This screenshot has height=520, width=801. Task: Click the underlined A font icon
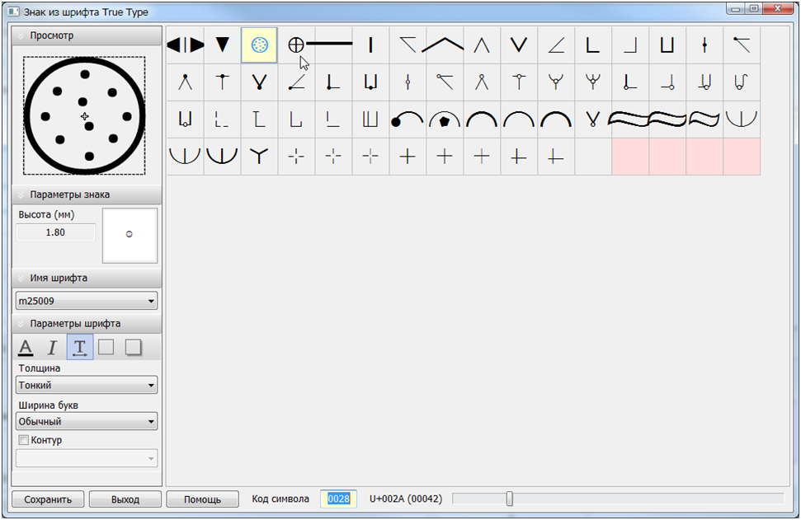(x=26, y=347)
